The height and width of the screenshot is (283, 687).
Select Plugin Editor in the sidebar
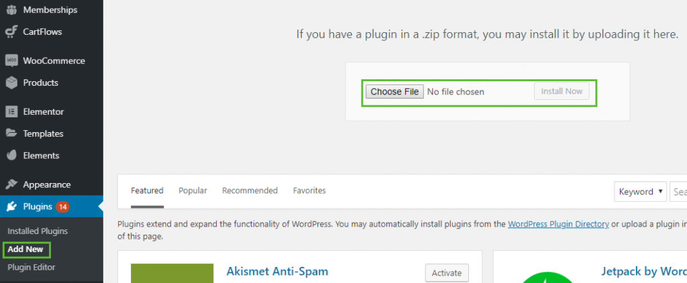[32, 267]
